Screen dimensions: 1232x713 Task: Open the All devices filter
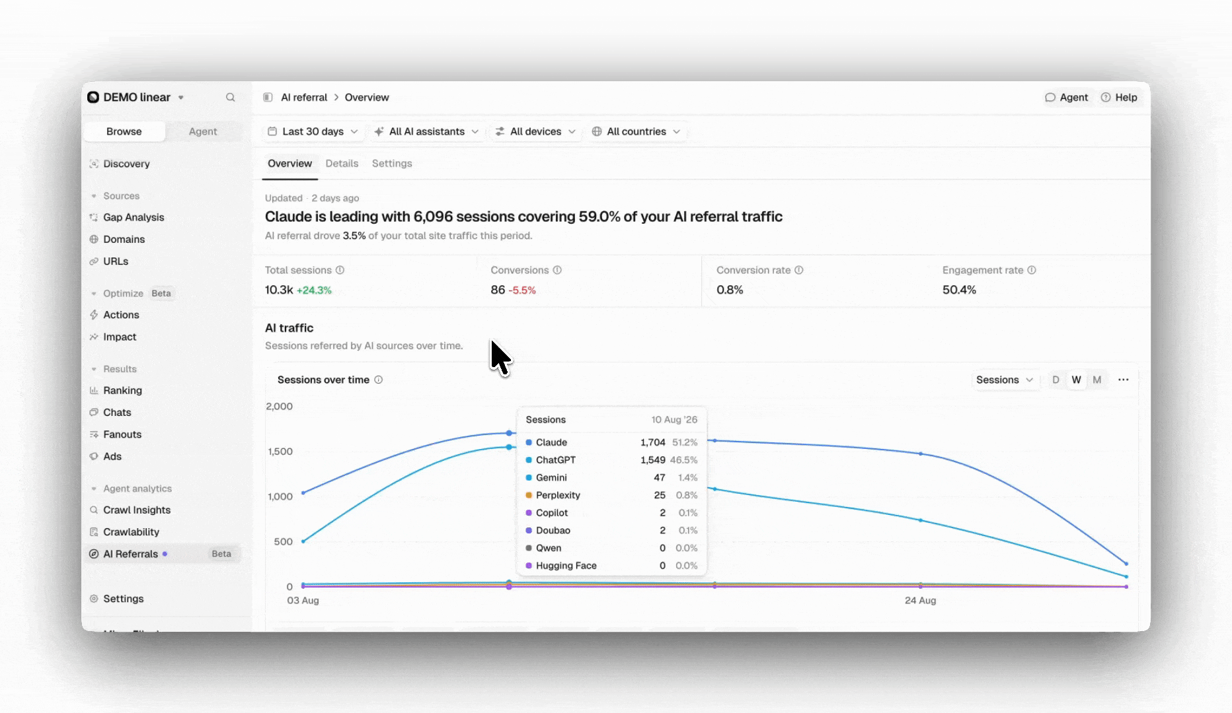pos(535,131)
